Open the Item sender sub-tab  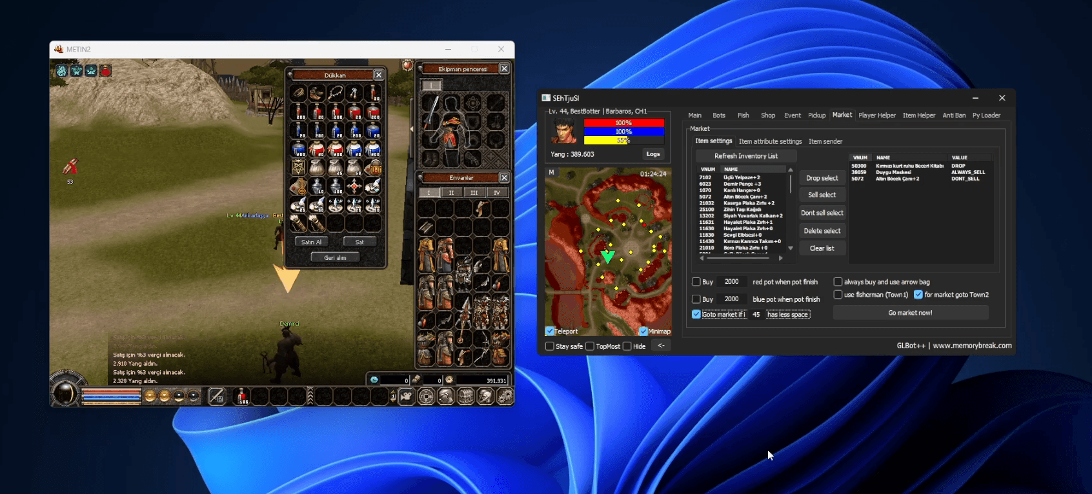825,141
